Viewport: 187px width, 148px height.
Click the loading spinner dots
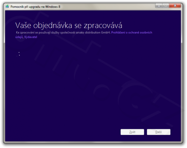click(18, 54)
